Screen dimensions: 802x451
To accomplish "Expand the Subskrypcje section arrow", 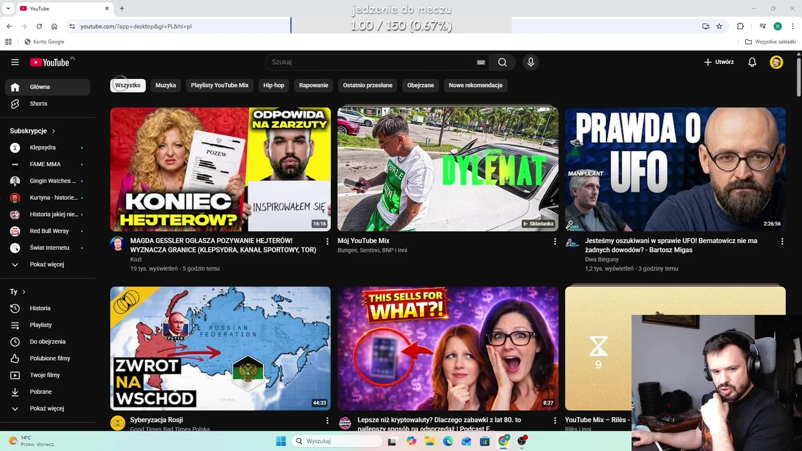I will click(x=53, y=131).
